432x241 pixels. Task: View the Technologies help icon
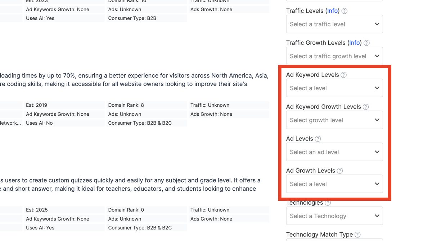click(x=328, y=203)
